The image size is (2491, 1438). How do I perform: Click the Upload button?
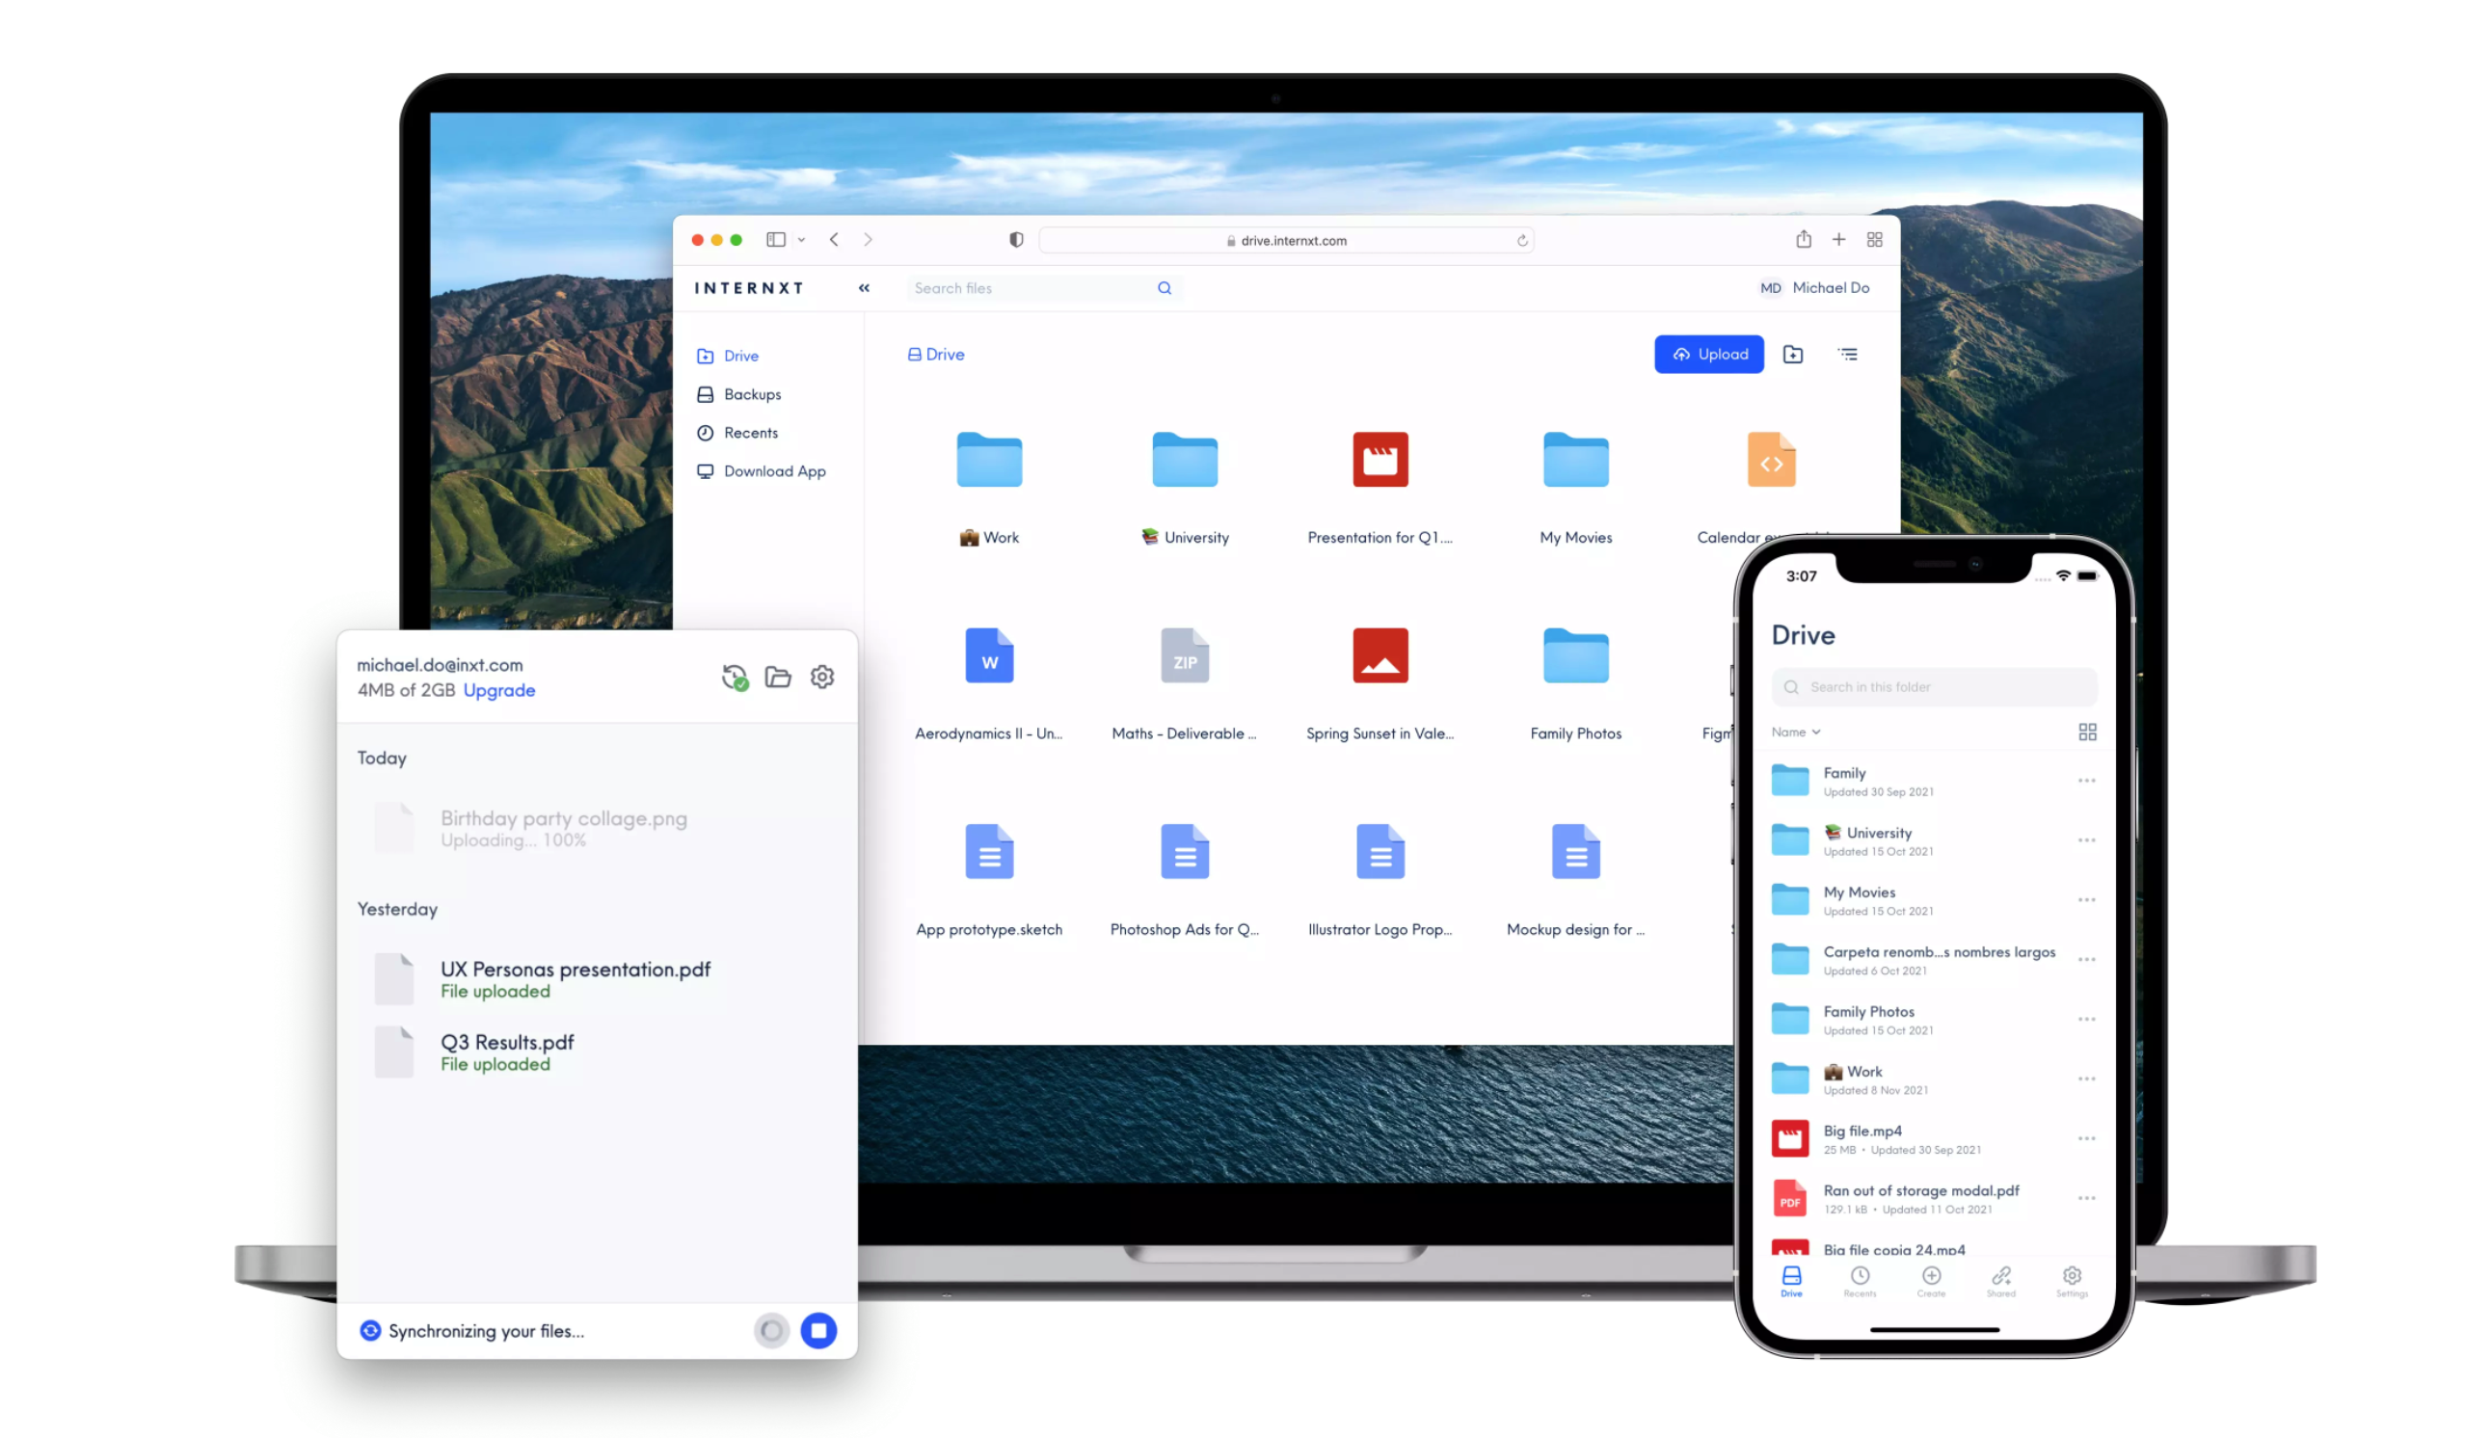click(1710, 354)
